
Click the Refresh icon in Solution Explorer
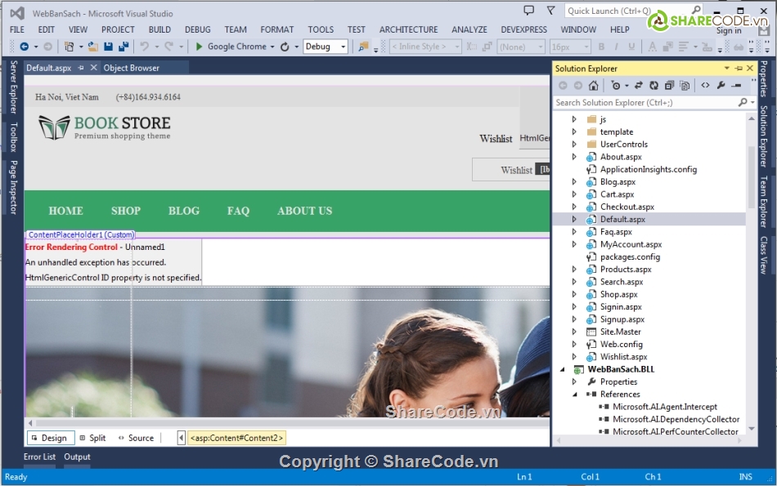[x=653, y=86]
